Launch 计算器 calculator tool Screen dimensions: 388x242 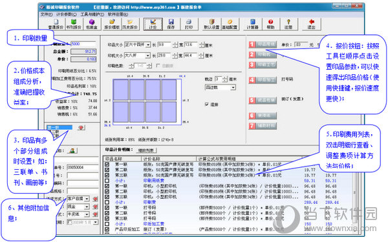point(252,25)
